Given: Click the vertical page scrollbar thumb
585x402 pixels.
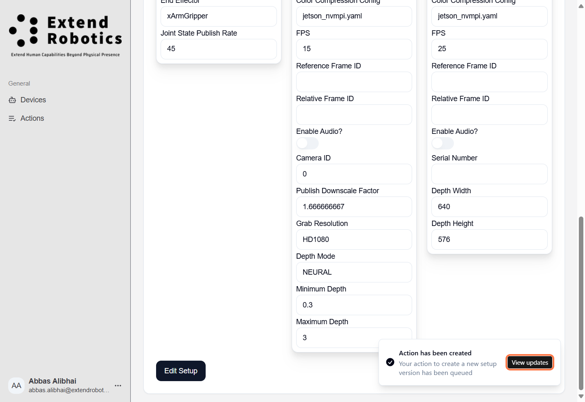Looking at the screenshot, I should pos(580,303).
